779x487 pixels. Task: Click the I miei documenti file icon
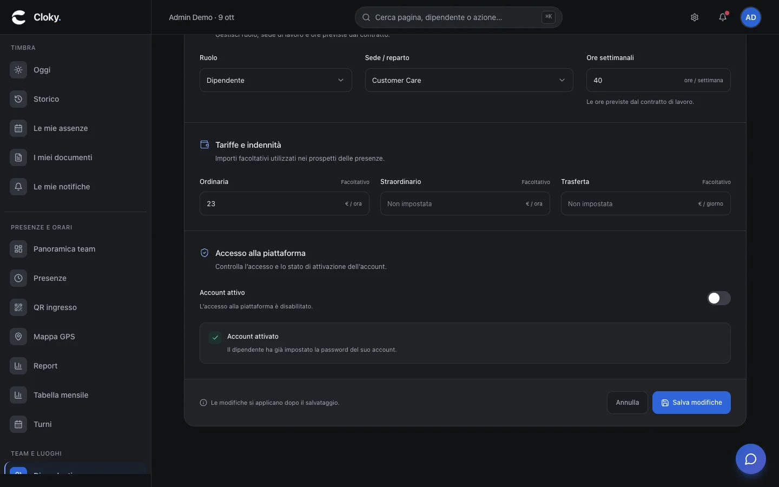click(x=18, y=157)
